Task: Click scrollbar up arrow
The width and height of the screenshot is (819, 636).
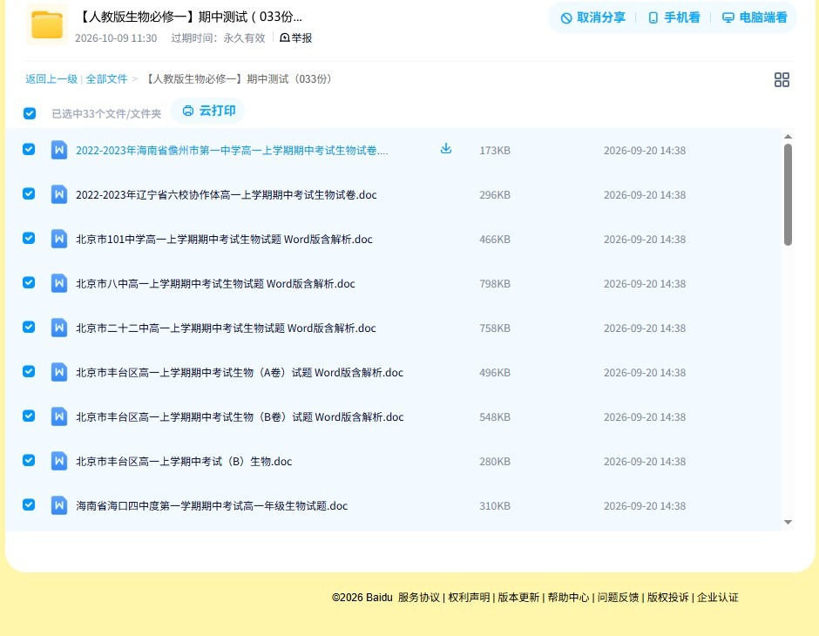Action: click(788, 136)
